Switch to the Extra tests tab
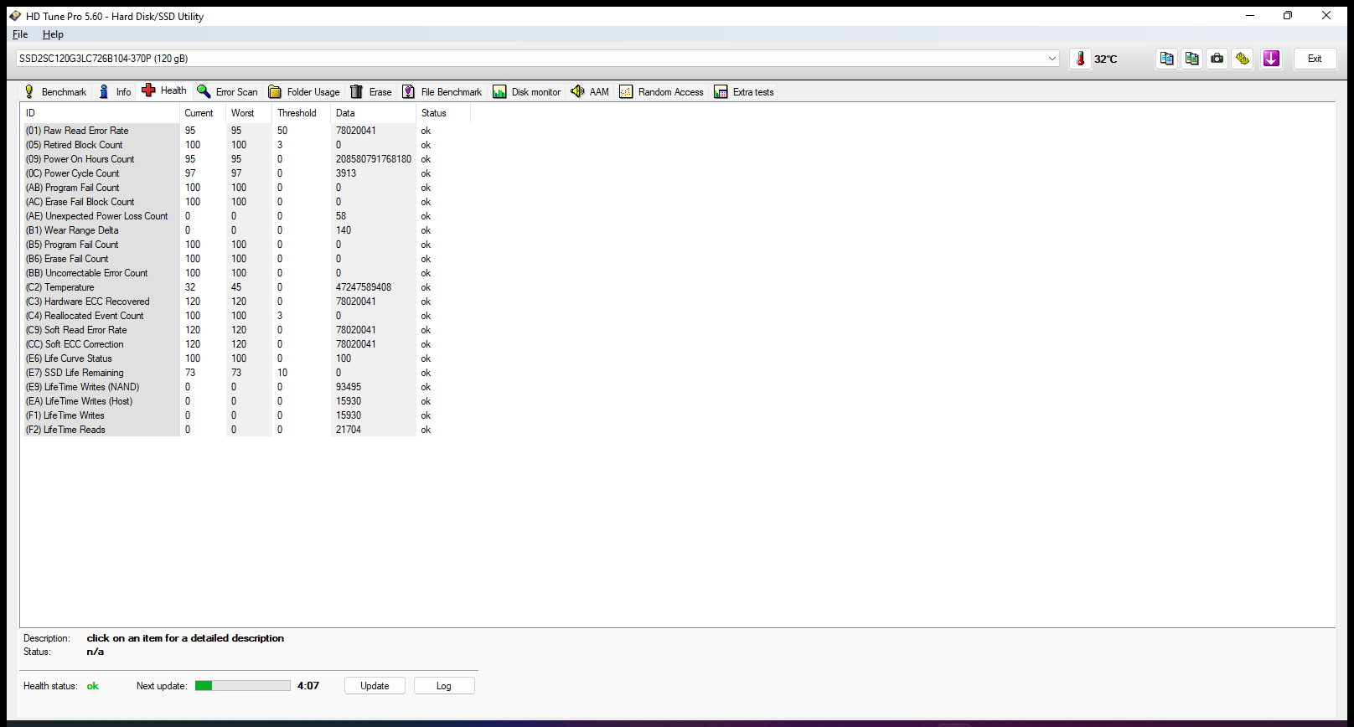Viewport: 1354px width, 727px height. (x=744, y=92)
